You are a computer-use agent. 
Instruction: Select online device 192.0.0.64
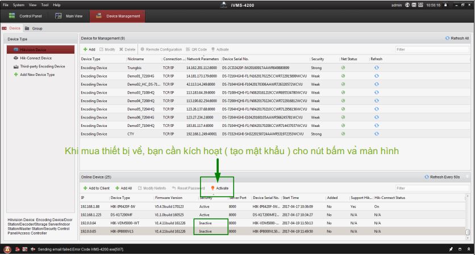coord(272,223)
